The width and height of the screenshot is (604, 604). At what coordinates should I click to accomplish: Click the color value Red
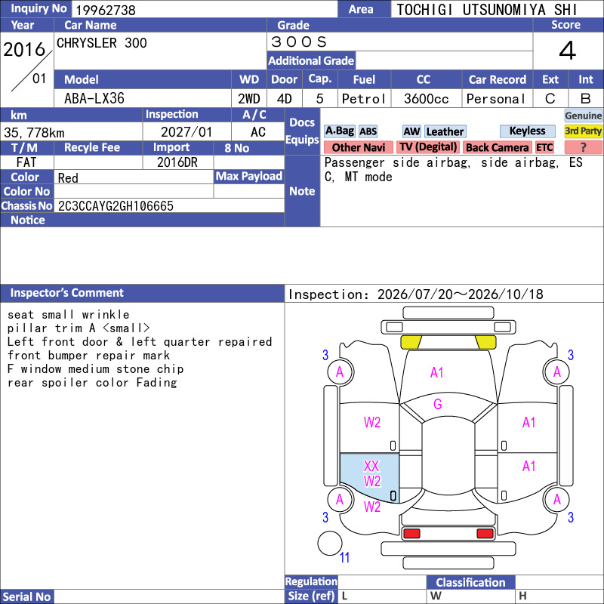pyautogui.click(x=68, y=178)
